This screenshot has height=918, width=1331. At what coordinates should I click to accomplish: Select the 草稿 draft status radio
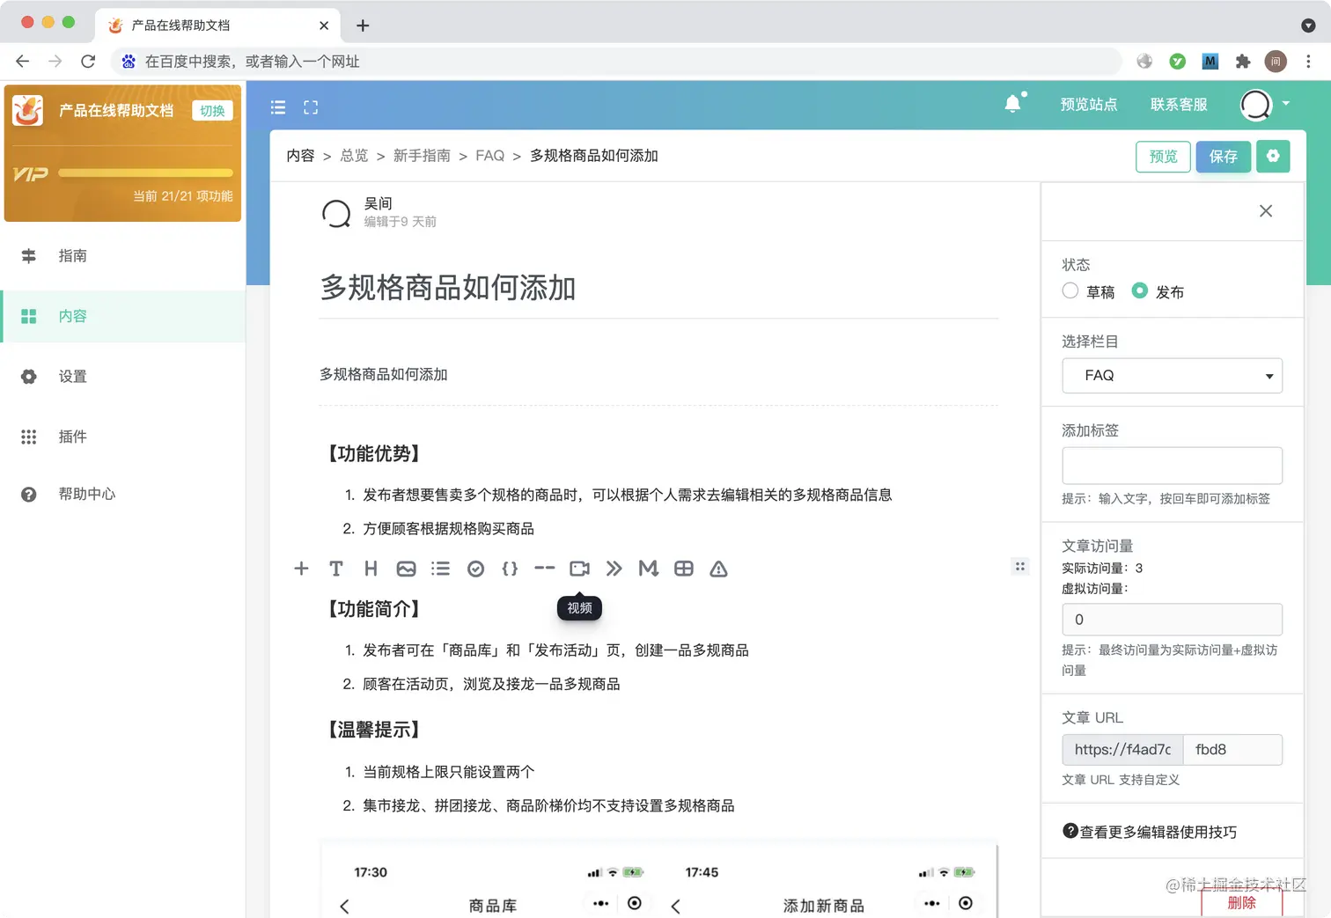pos(1070,290)
